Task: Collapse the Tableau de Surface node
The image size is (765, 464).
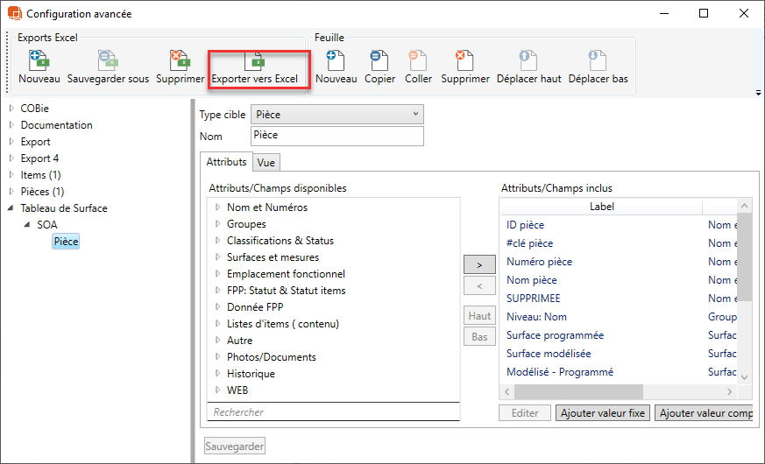Action: 11,208
